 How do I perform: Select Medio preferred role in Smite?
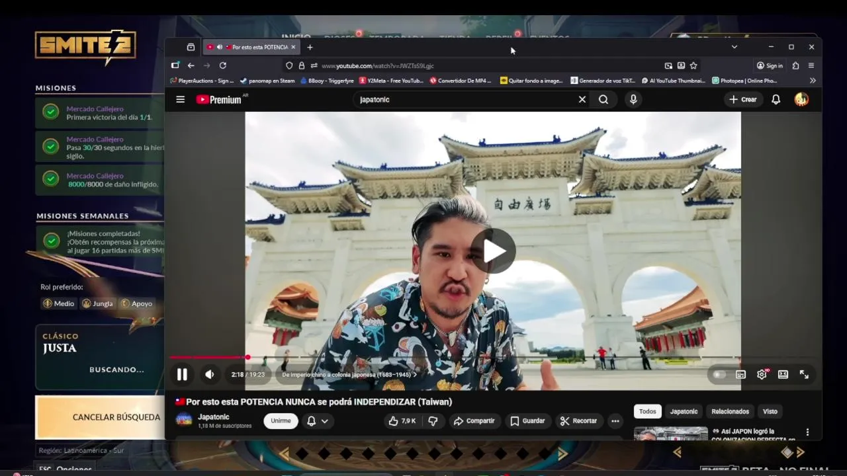pos(59,303)
